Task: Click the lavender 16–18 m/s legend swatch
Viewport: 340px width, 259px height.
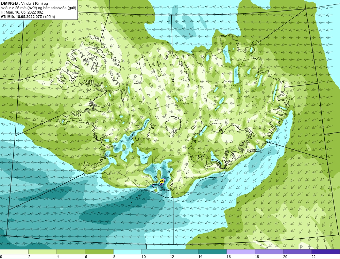Action: click(241, 252)
